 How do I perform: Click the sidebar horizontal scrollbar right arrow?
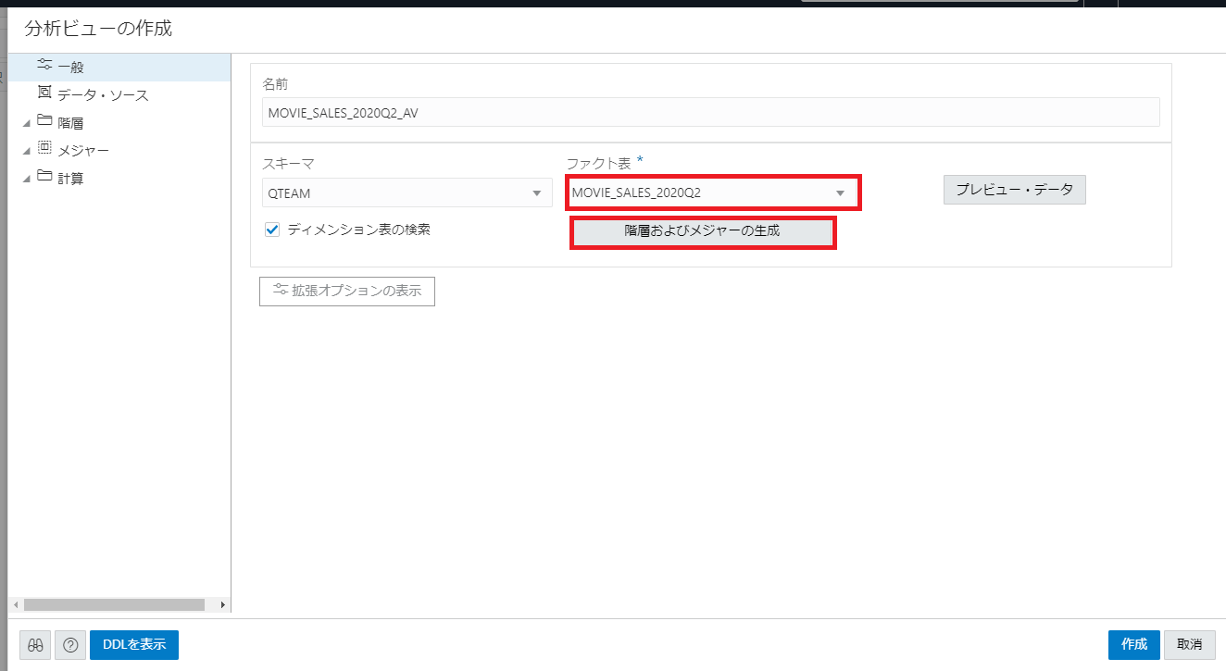click(x=222, y=604)
